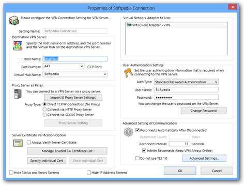
Task: Close the Properties dialog
Action: click(x=233, y=7)
